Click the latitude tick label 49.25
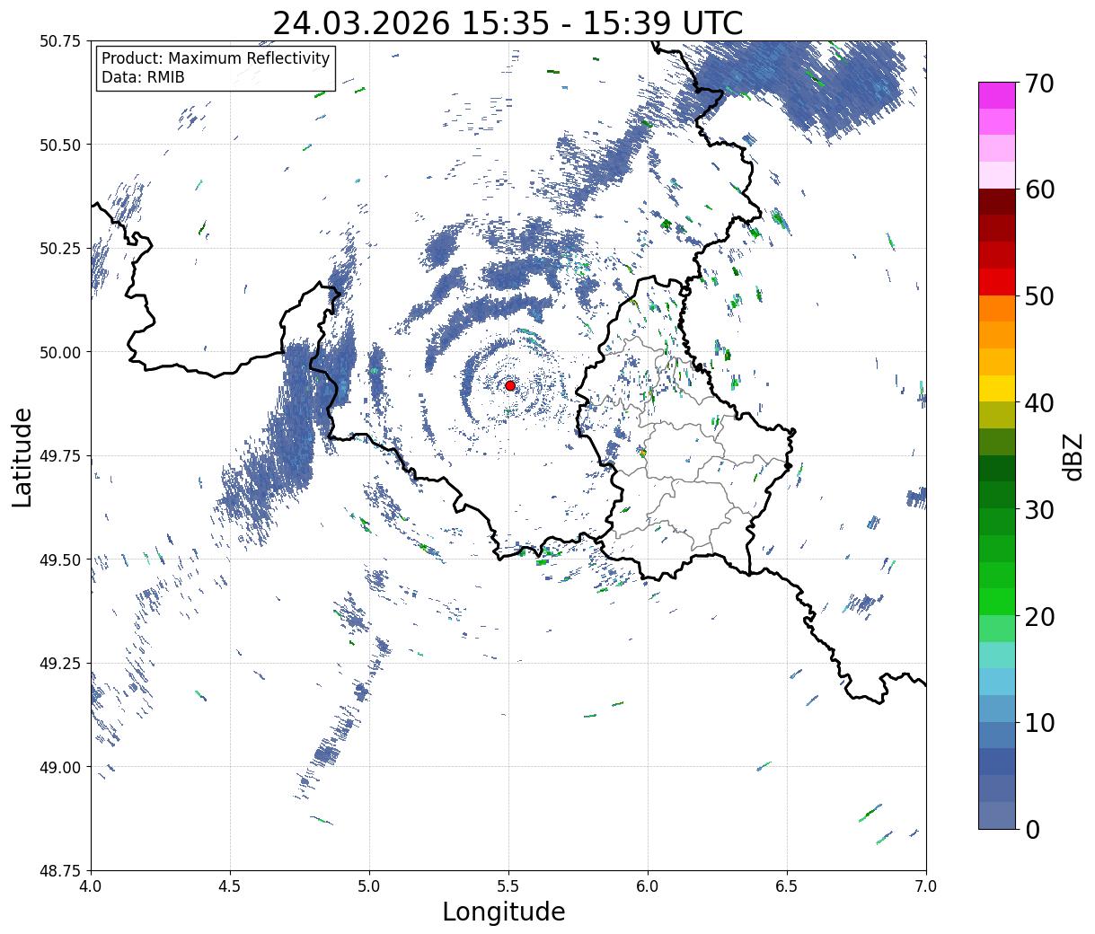 60,664
